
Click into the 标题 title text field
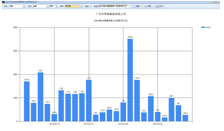113,6
